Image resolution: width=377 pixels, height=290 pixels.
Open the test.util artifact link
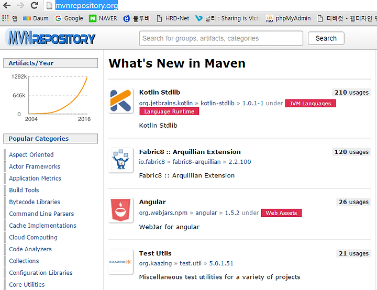pos(191,263)
